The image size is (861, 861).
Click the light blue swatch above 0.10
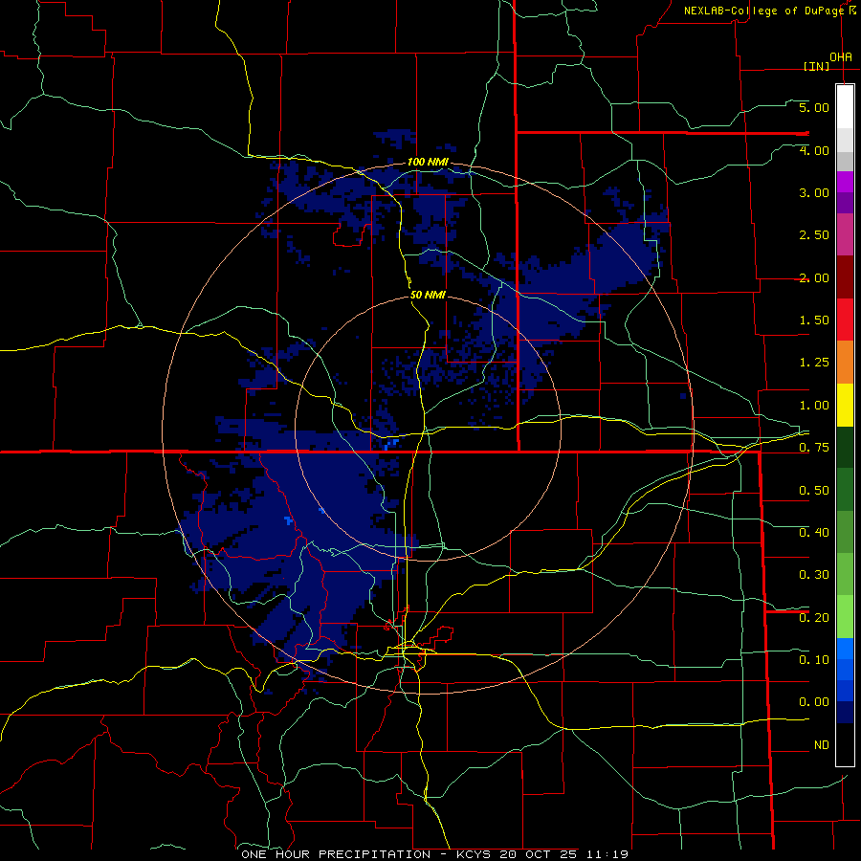tap(845, 649)
